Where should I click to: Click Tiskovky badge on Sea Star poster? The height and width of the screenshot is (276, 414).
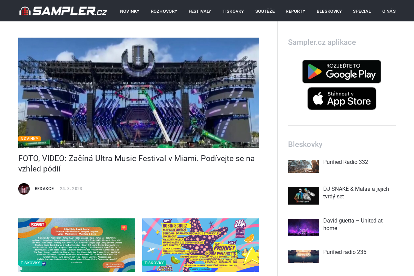154,263
